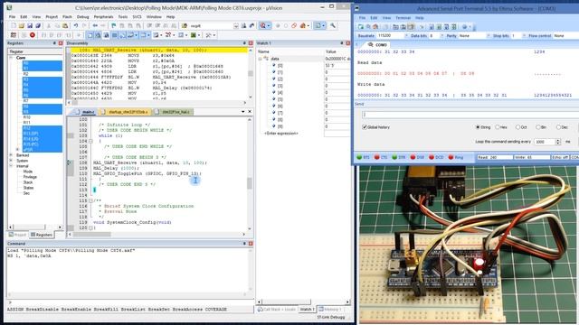Select register R10 in Registers list
The height and width of the screenshot is (325, 579).
coord(26,117)
